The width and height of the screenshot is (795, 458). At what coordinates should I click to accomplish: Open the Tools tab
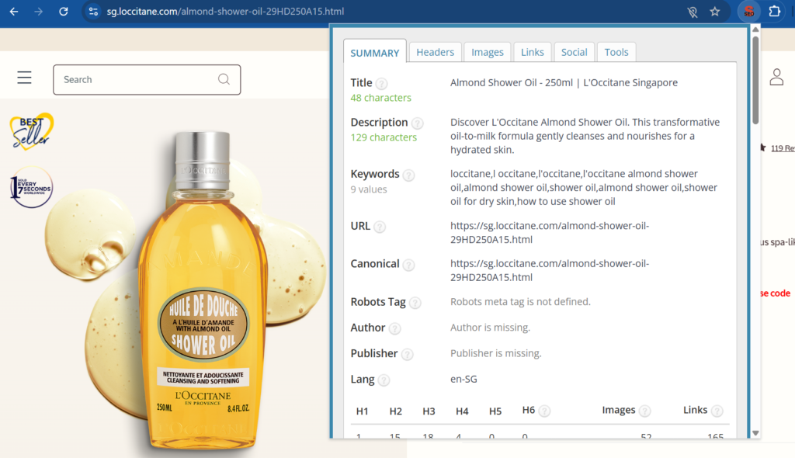coord(616,52)
